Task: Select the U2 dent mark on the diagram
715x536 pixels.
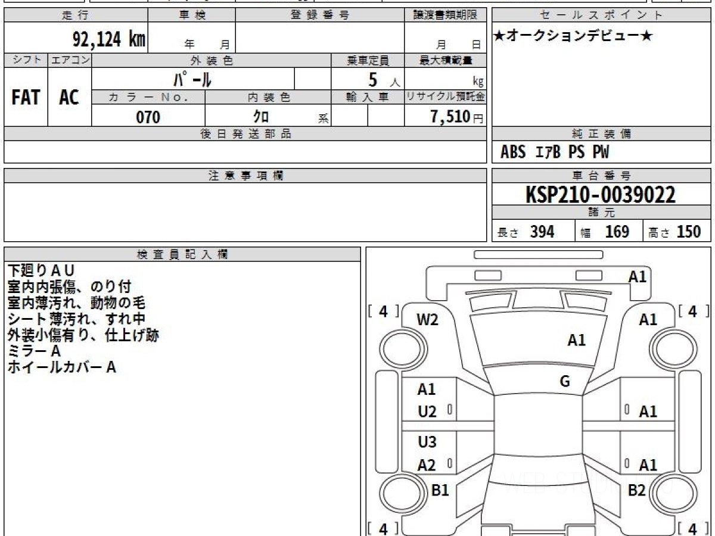Action: (x=427, y=412)
